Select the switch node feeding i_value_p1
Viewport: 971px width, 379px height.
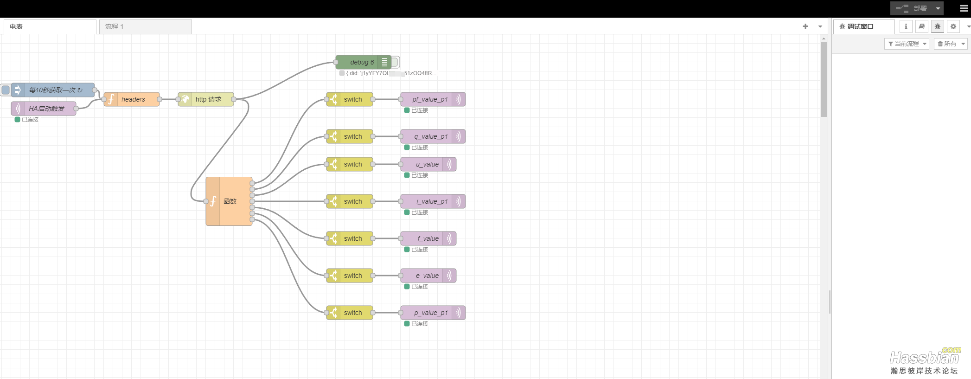[350, 201]
